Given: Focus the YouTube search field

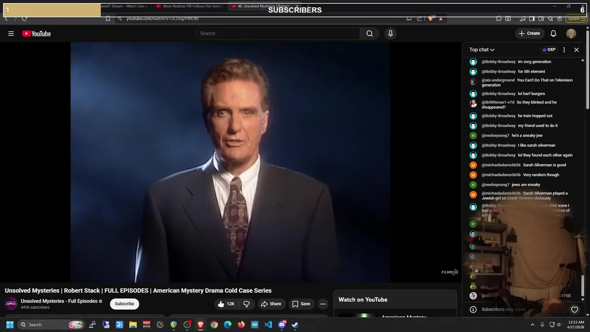Looking at the screenshot, I should (277, 33).
